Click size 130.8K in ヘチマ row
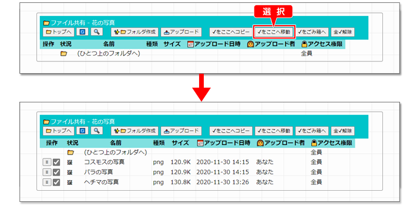The height and width of the screenshot is (220, 420). [x=180, y=183]
